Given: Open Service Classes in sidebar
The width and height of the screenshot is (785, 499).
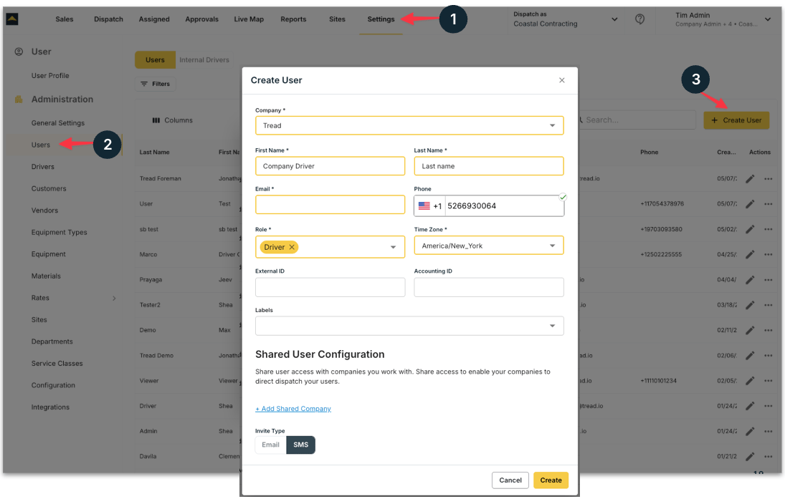Looking at the screenshot, I should coord(57,364).
